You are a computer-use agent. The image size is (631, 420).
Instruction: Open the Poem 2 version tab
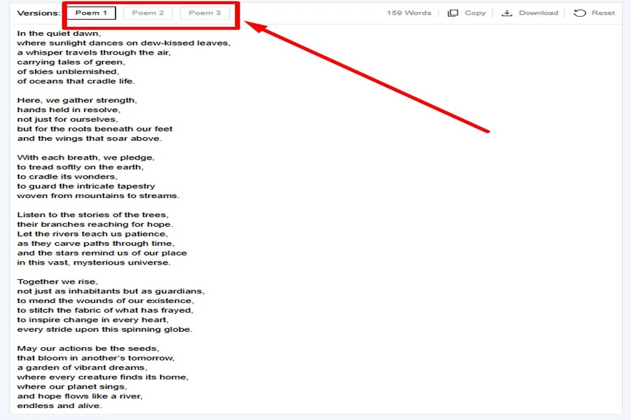pos(148,13)
